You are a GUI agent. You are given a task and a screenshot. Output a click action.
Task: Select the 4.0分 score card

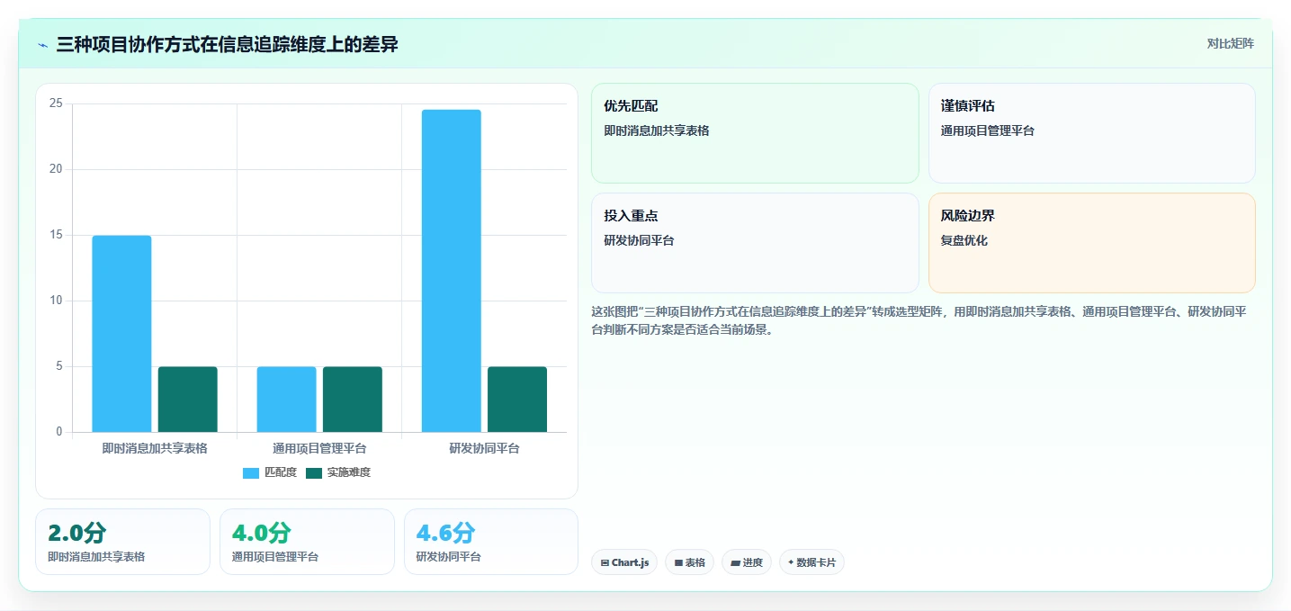click(x=307, y=542)
